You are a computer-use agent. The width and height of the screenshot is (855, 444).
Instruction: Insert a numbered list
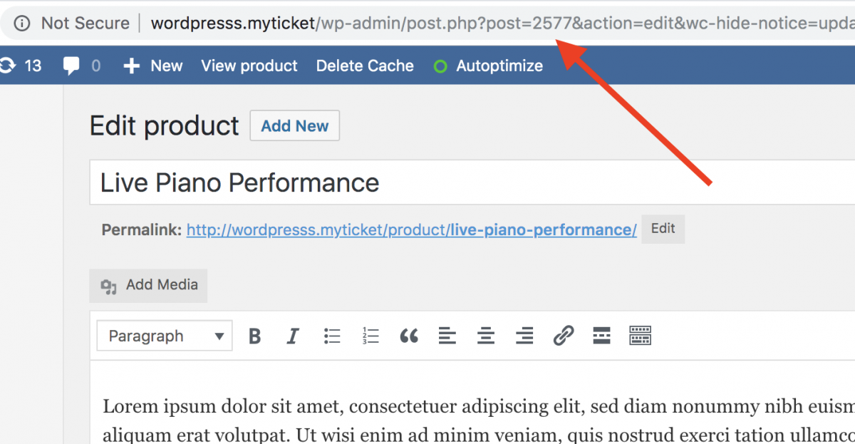click(370, 335)
